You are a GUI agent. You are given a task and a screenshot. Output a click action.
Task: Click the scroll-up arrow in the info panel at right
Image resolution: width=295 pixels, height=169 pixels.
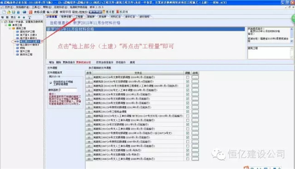tap(292, 29)
